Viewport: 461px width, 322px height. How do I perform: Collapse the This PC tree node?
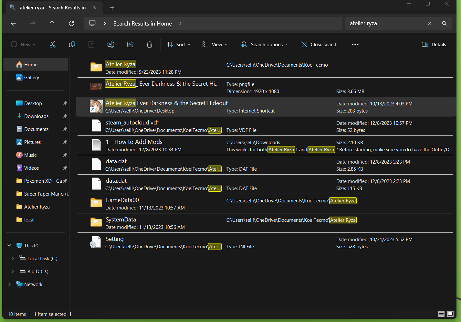(9, 246)
